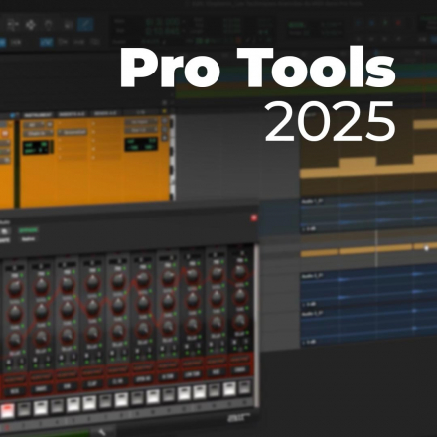Click the HI TOM drum channel label
The height and width of the screenshot is (437, 437).
pyautogui.click(x=167, y=377)
